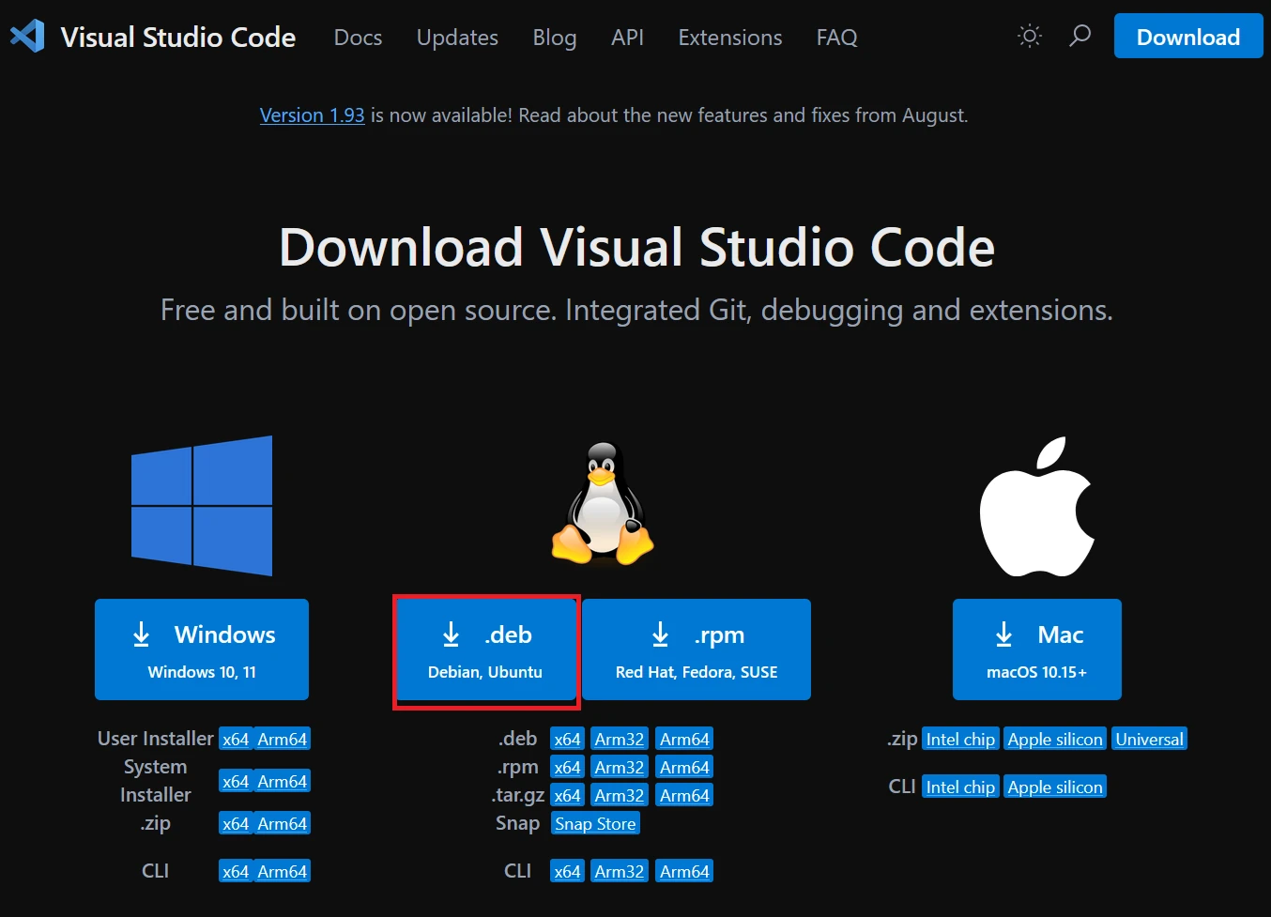Select Arm64 in the Linux .rpm row

point(684,768)
